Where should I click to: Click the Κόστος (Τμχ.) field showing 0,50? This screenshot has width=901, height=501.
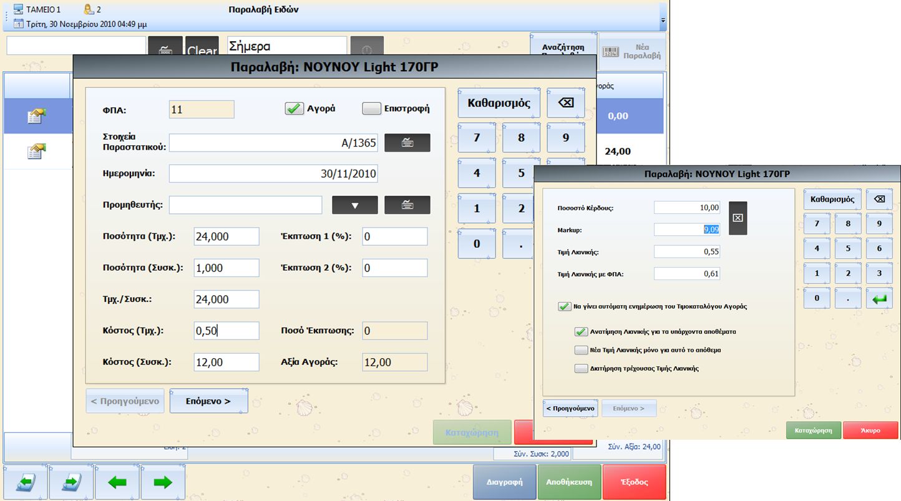tap(226, 331)
